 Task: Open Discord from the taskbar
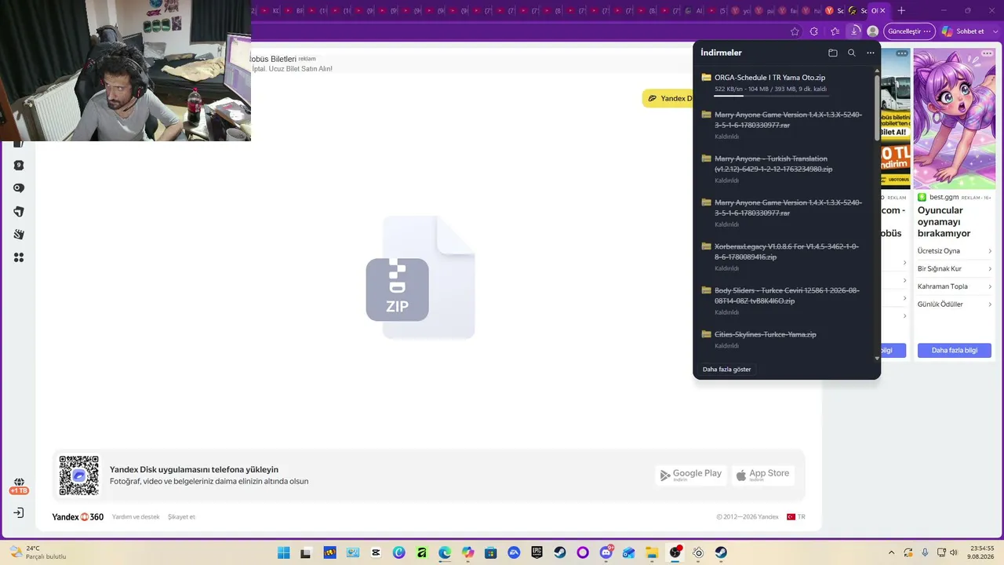click(606, 552)
